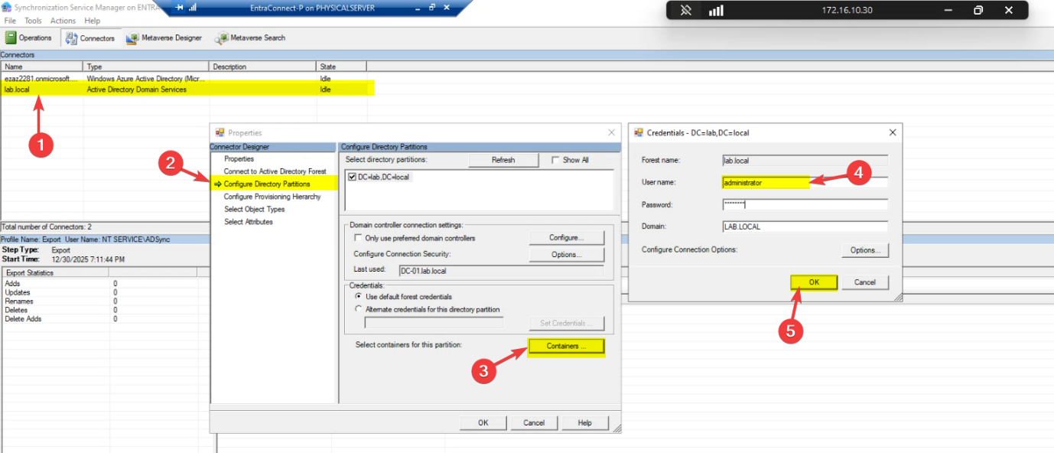Sort connectors by the Type column header
This screenshot has width=1054, height=453.
pos(146,67)
